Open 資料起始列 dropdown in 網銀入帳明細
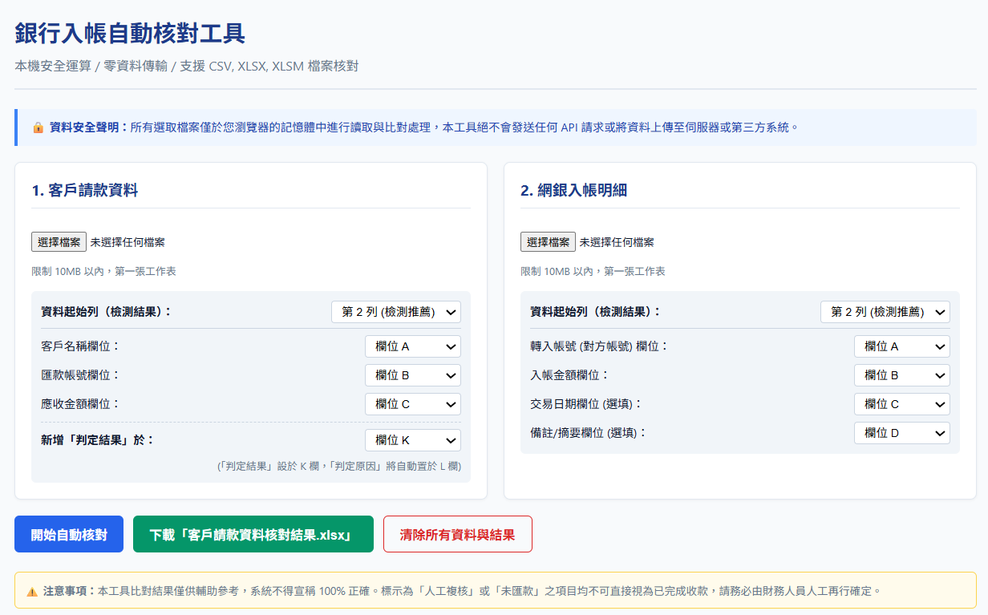 885,312
